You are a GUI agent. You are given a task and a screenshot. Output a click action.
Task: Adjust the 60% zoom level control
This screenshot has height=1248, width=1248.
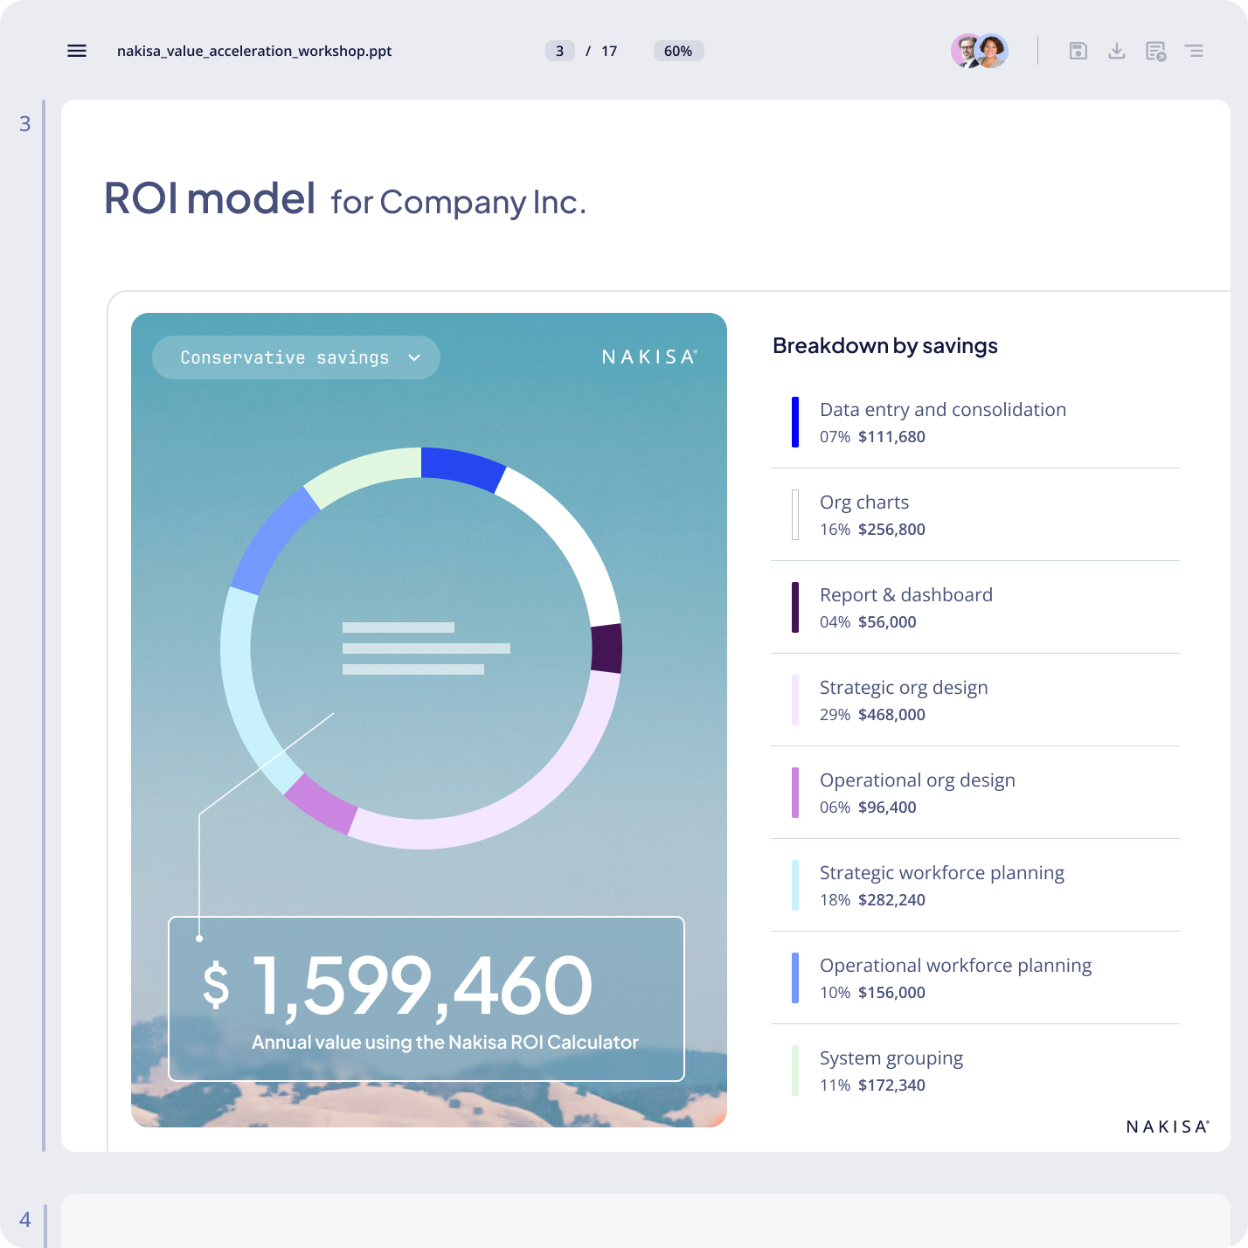[x=678, y=51]
